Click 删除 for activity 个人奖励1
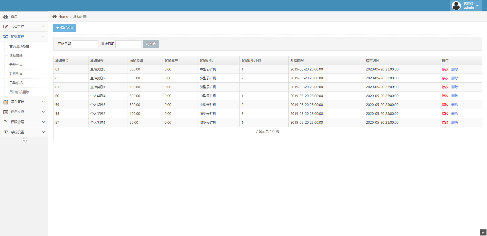The image size is (487, 236). coord(455,122)
